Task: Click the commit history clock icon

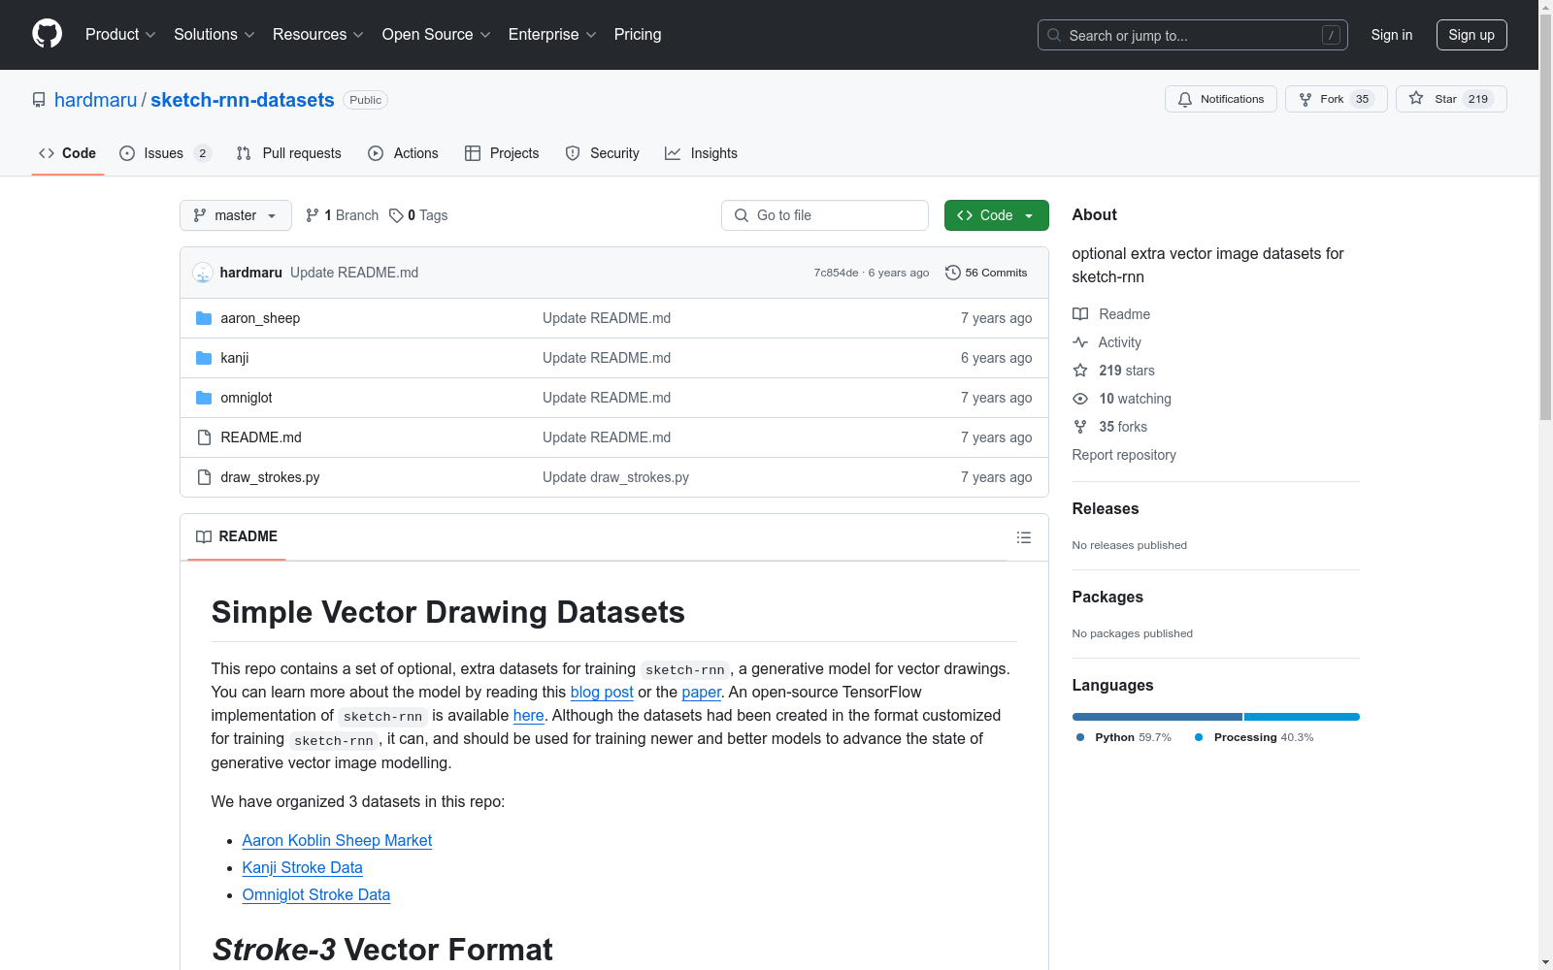Action: click(953, 273)
